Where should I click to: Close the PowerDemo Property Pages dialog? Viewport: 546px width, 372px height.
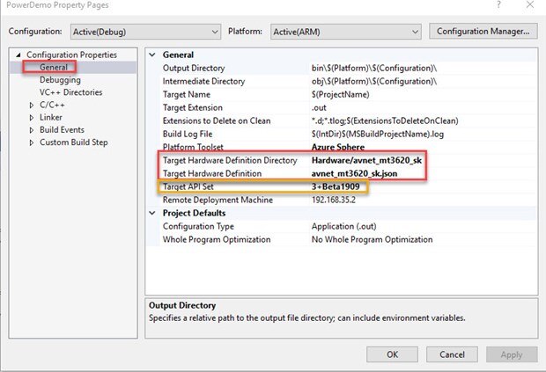pyautogui.click(x=530, y=5)
